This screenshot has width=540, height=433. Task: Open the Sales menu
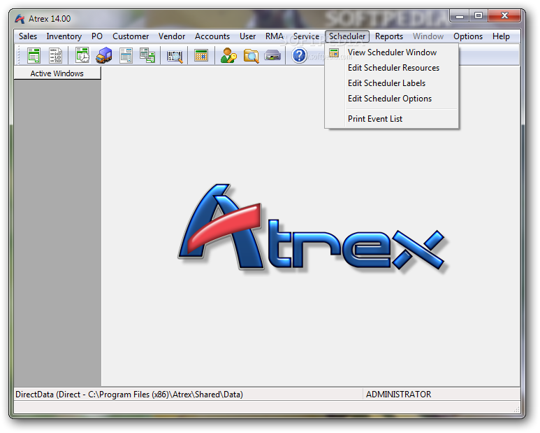coord(28,36)
